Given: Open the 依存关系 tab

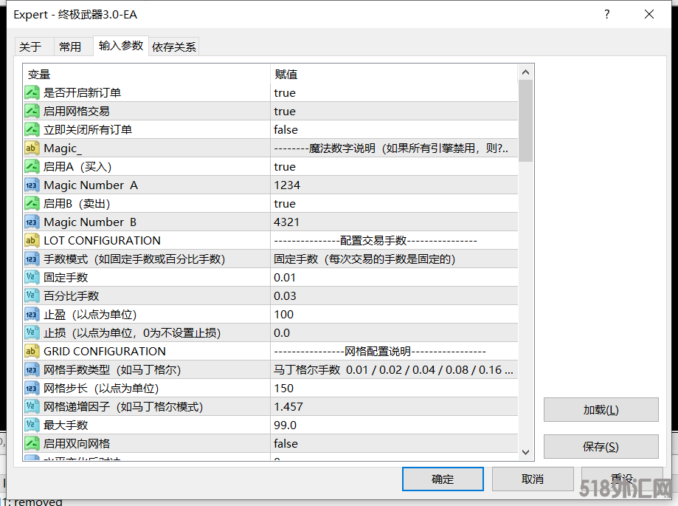Looking at the screenshot, I should (x=174, y=47).
